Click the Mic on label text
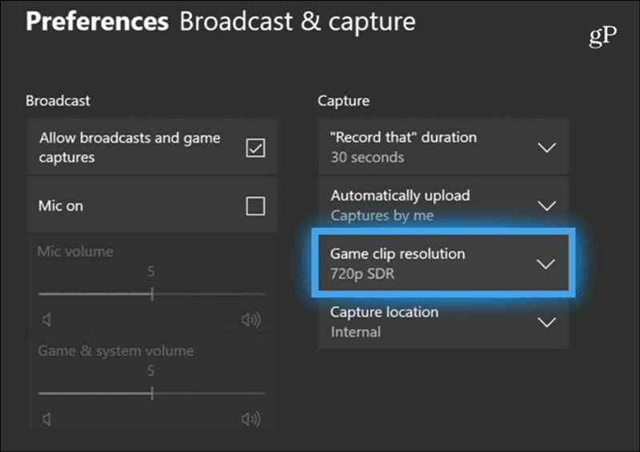 point(61,206)
